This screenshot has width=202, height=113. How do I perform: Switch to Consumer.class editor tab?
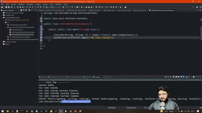[124, 10]
